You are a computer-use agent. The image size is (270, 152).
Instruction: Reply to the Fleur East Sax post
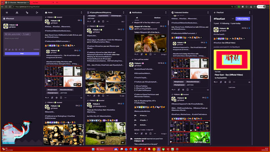click(215, 82)
